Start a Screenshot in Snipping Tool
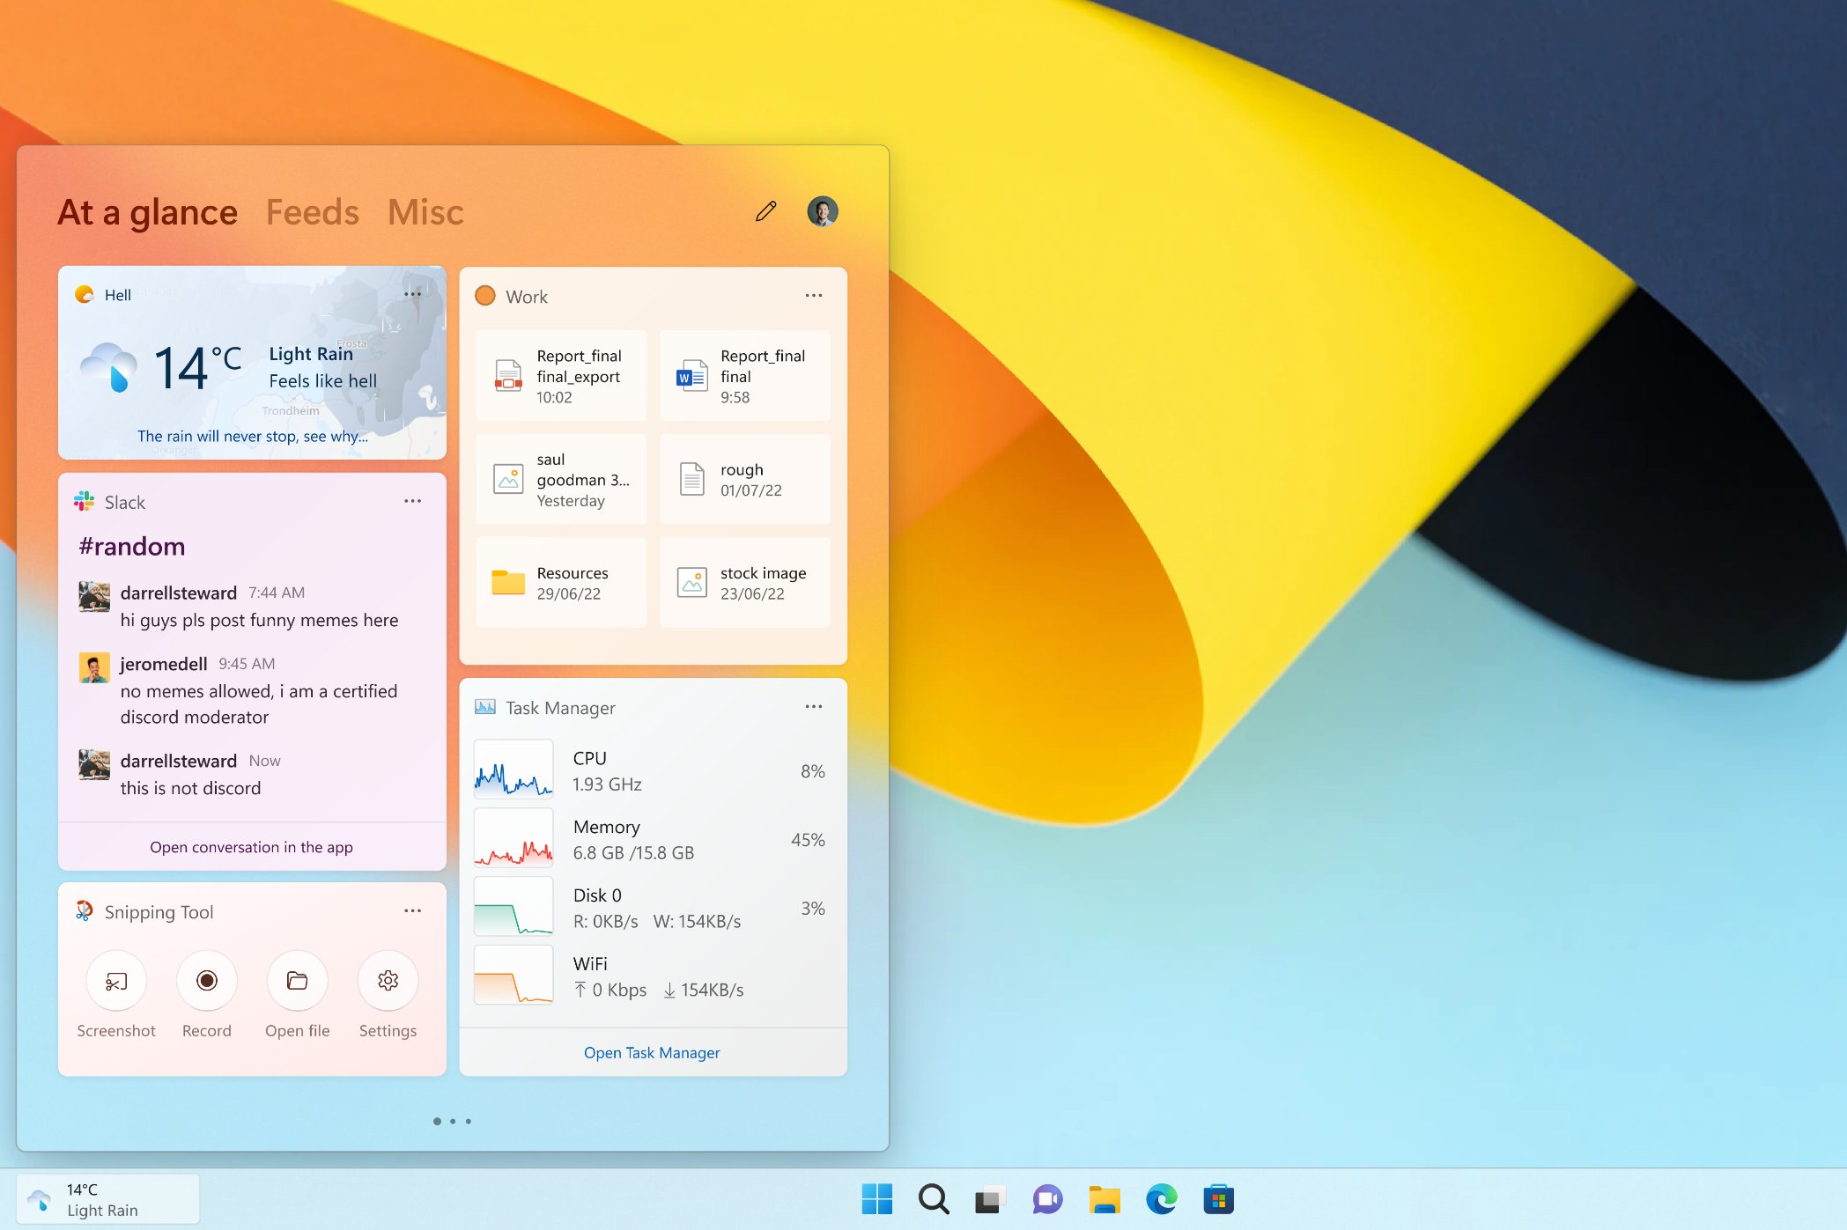The image size is (1847, 1230). click(x=116, y=981)
